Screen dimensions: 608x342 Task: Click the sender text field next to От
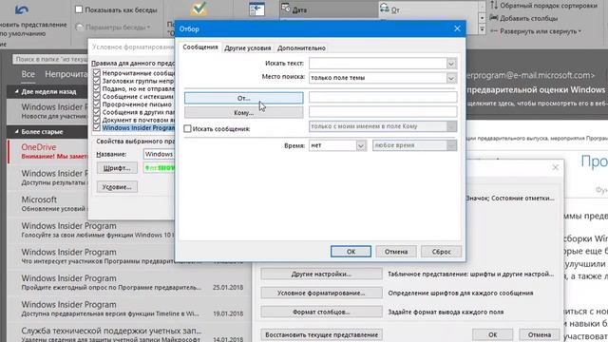click(383, 97)
